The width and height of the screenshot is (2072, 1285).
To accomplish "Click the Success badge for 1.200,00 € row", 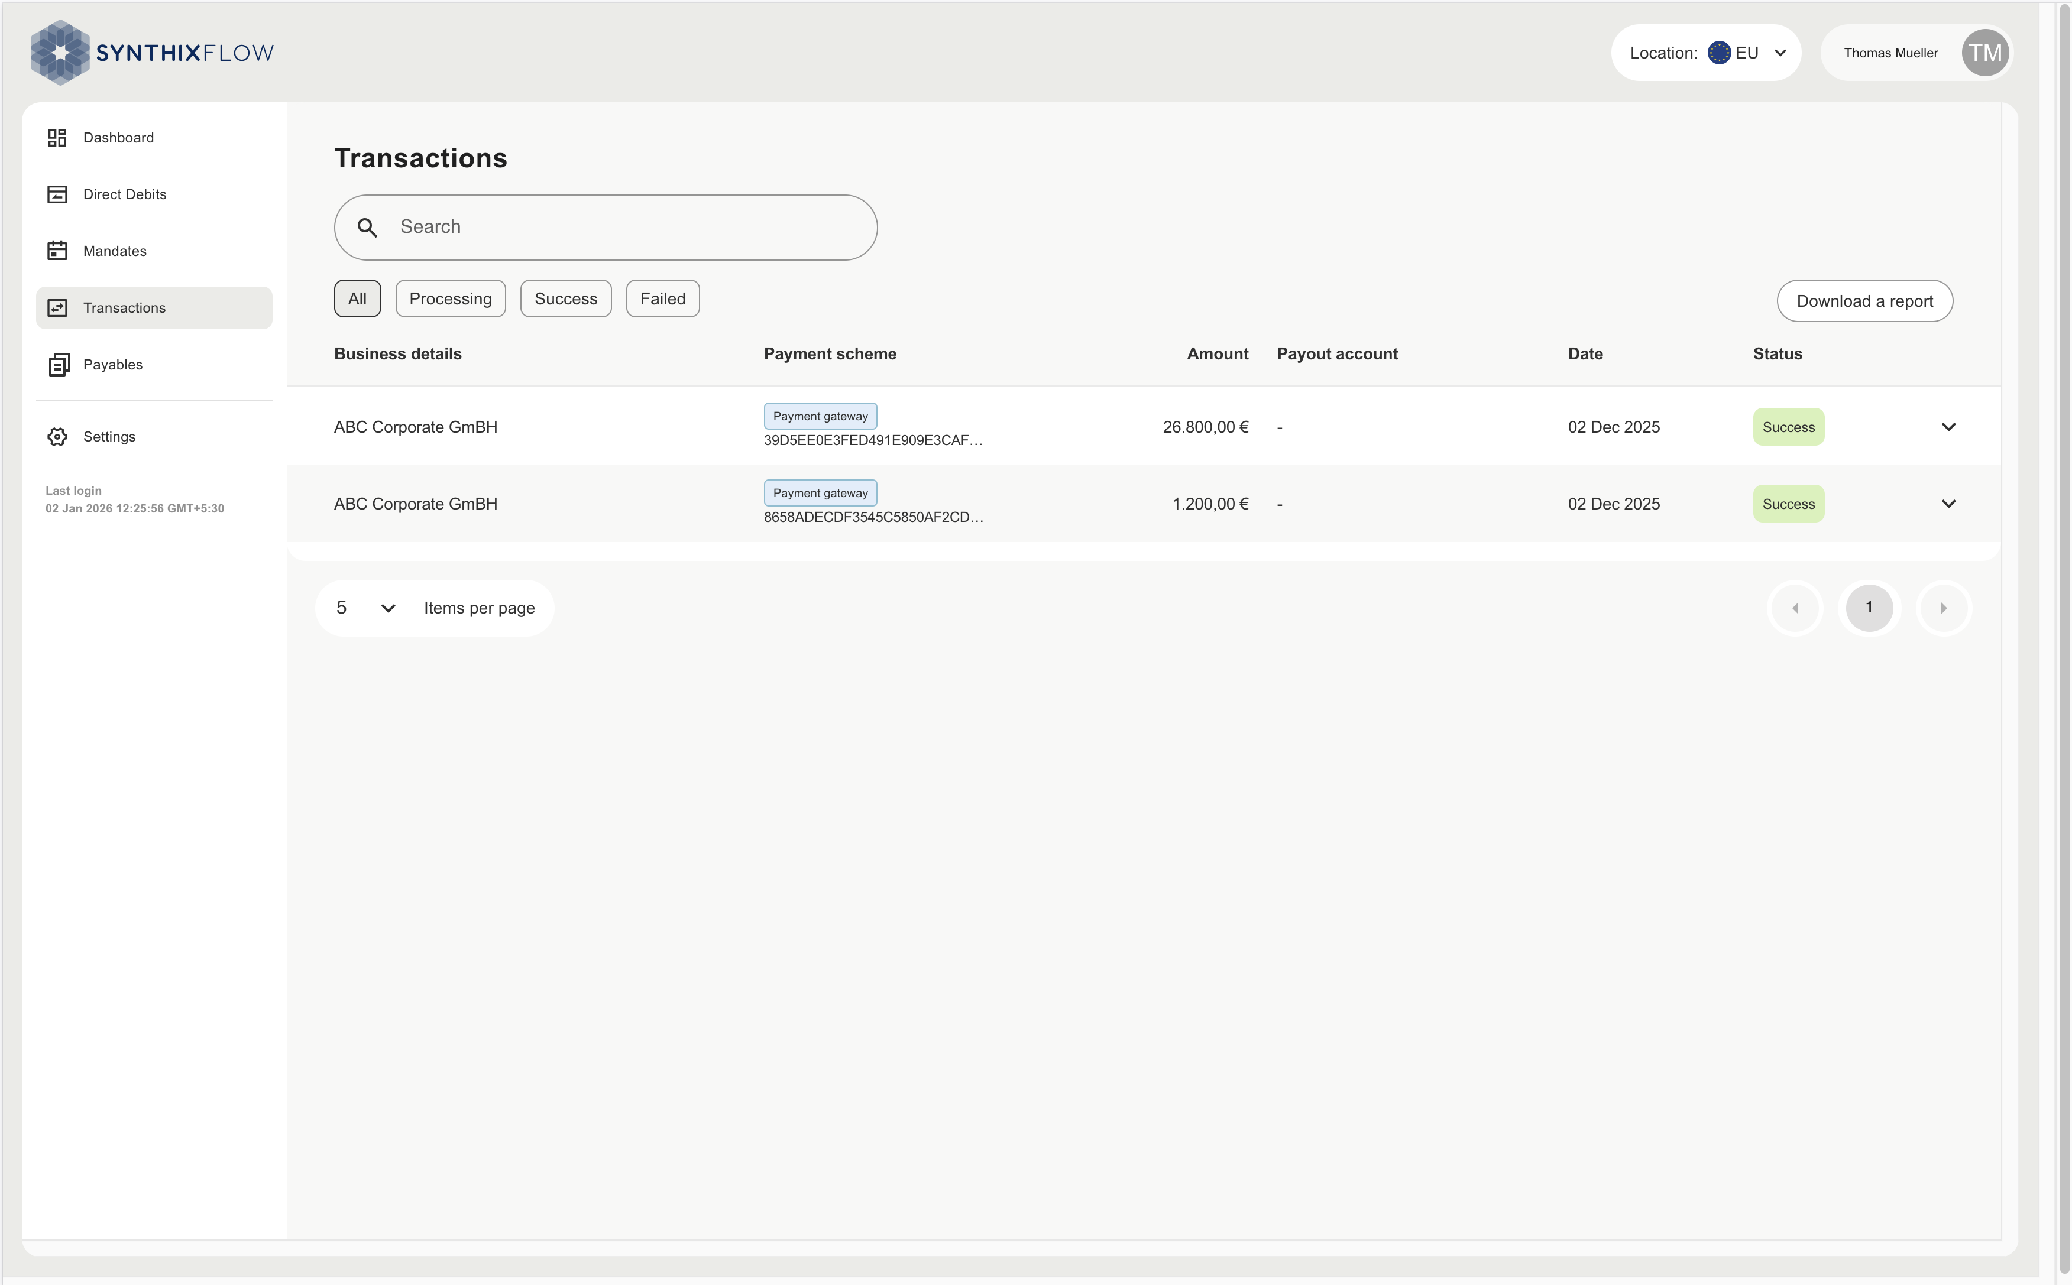I will (x=1788, y=504).
